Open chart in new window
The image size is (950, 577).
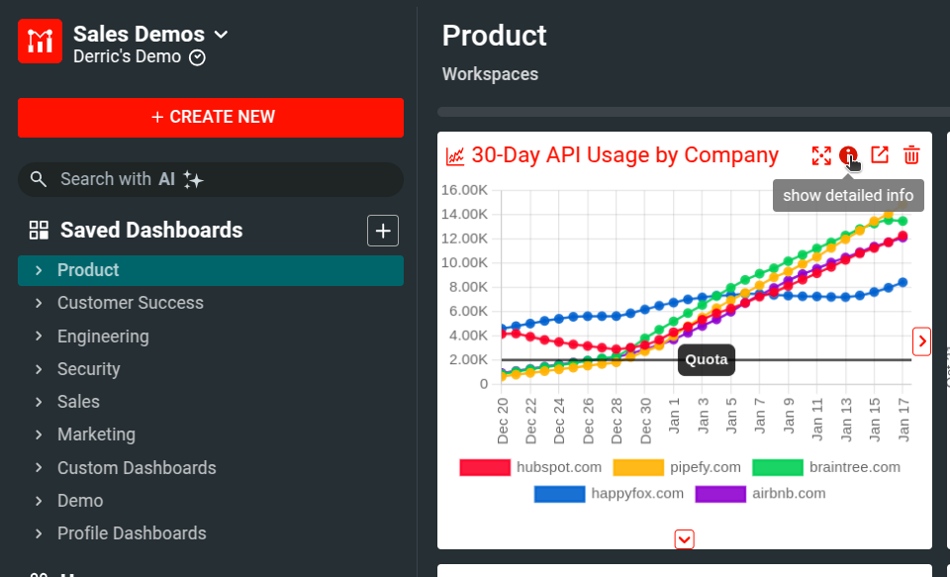point(880,155)
